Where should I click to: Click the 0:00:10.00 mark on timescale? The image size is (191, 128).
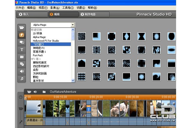[60, 97]
